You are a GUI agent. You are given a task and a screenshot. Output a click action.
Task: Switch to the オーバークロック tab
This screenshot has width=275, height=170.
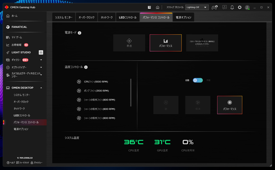(x=87, y=17)
